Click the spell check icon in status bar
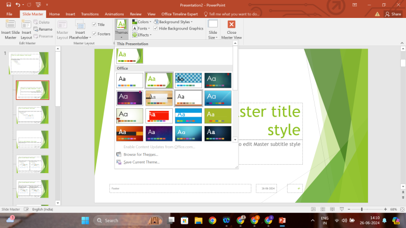Screen dimensions: 406x228 [26, 209]
